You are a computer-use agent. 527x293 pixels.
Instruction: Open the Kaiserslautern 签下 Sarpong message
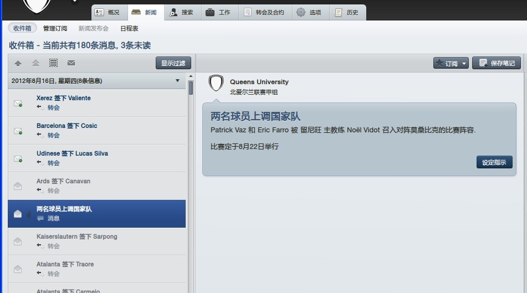[x=76, y=237]
